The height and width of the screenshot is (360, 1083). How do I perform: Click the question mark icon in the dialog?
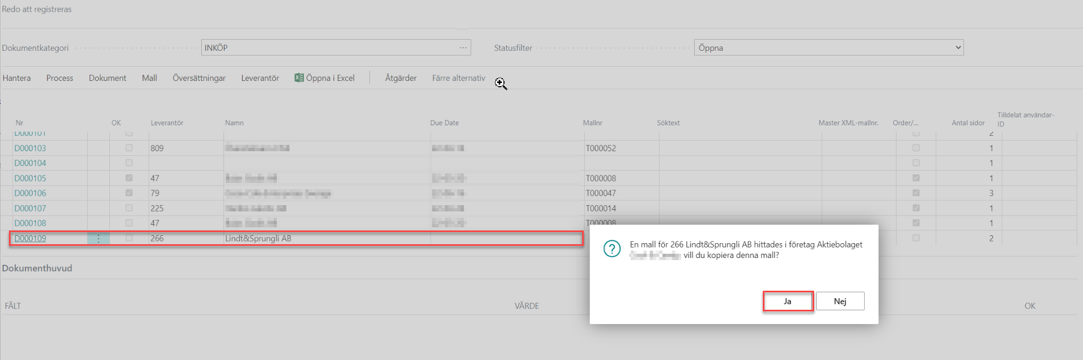click(x=612, y=249)
